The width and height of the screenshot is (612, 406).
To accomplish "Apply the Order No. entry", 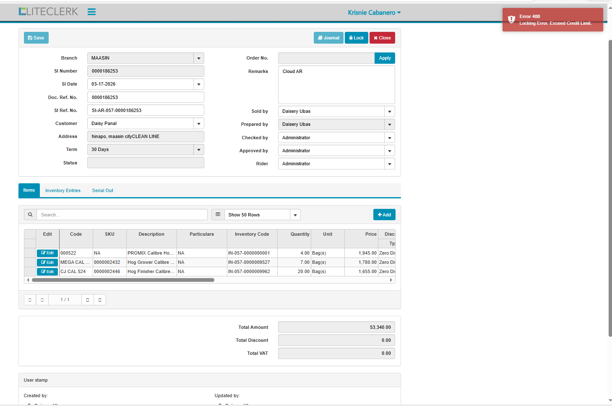I will click(x=385, y=58).
